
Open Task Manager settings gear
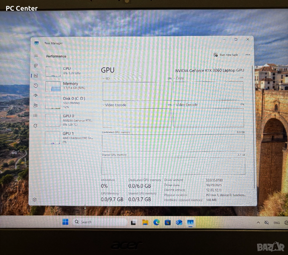pyautogui.click(x=35, y=199)
